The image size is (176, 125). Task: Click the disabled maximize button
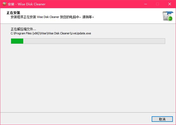(x=158, y=4)
